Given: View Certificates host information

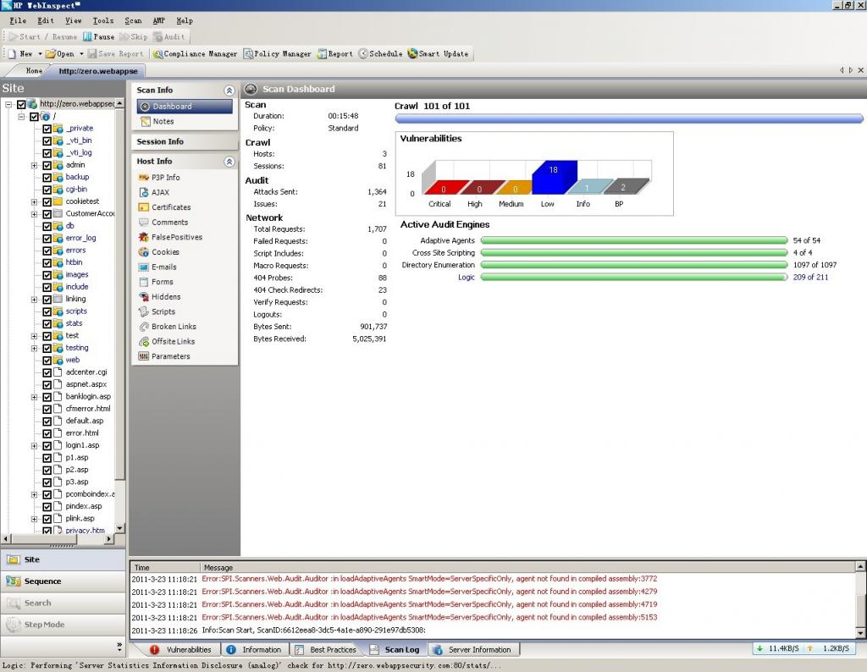Looking at the screenshot, I should [x=170, y=207].
